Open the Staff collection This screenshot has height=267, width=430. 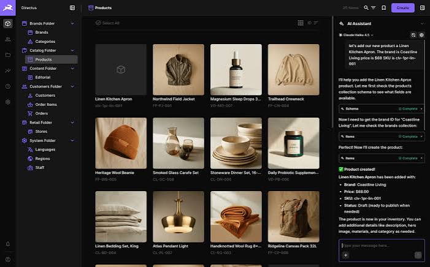click(39, 168)
